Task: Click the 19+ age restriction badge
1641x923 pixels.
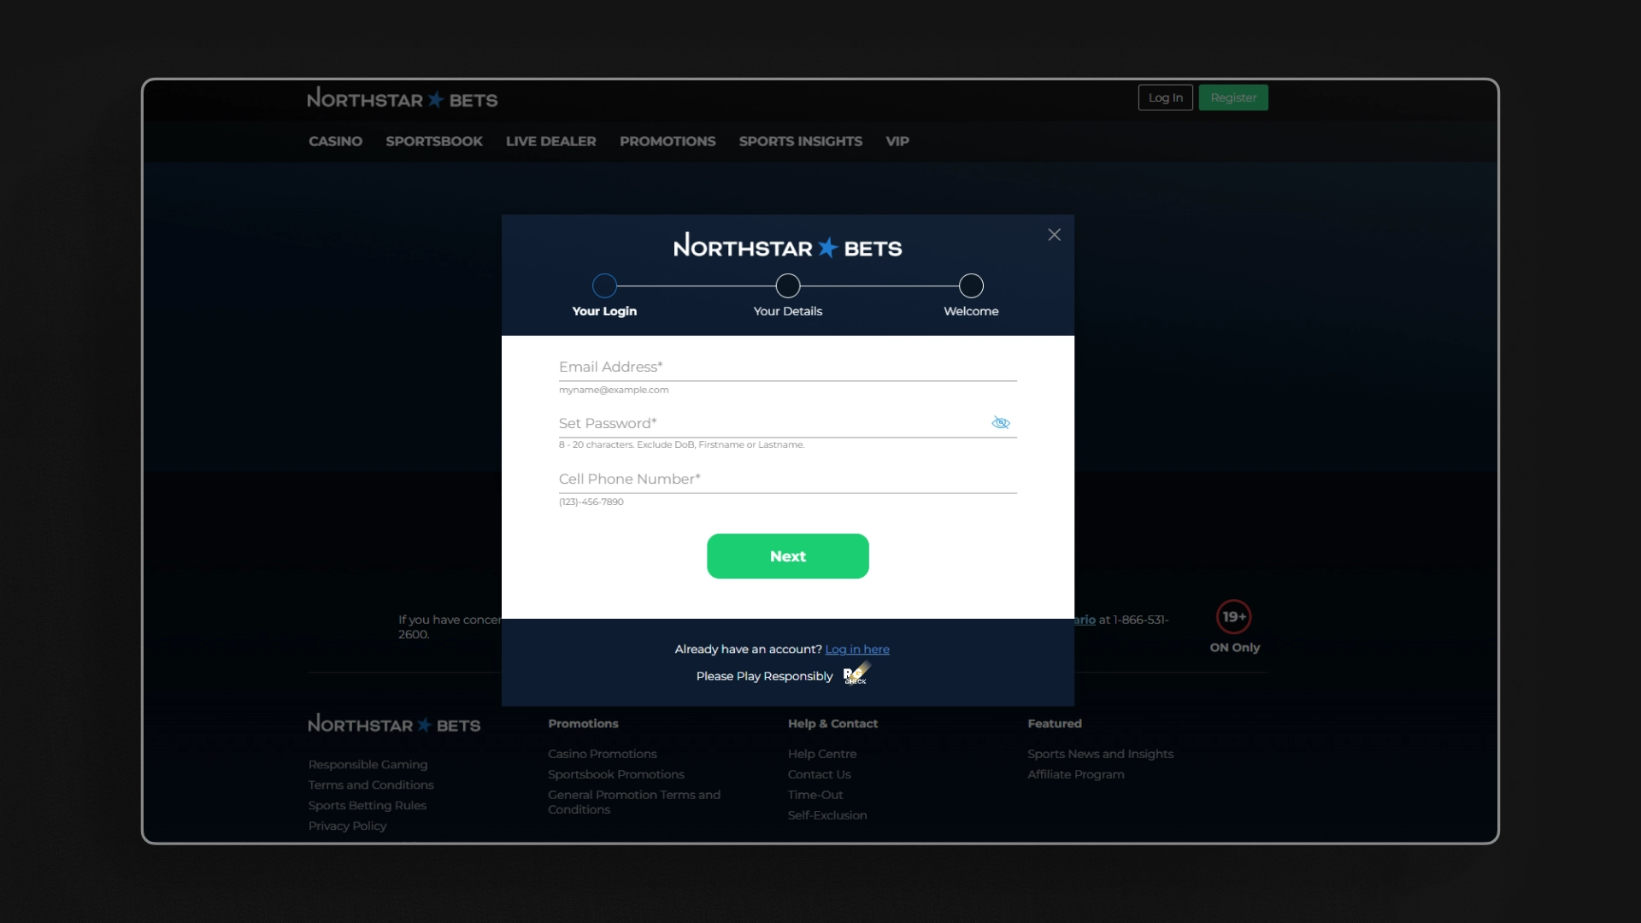Action: pyautogui.click(x=1233, y=617)
